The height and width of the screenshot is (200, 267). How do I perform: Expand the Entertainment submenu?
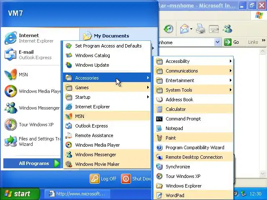click(193, 80)
